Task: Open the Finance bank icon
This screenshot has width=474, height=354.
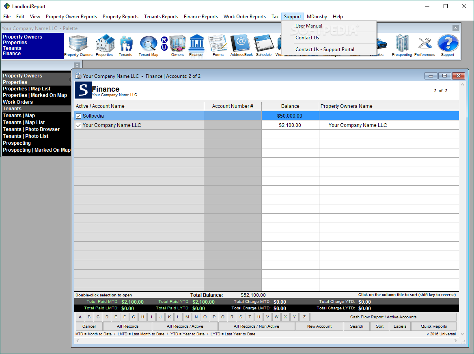Action: tap(196, 43)
